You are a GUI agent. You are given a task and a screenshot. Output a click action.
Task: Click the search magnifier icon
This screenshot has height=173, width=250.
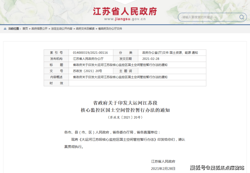[242, 17]
